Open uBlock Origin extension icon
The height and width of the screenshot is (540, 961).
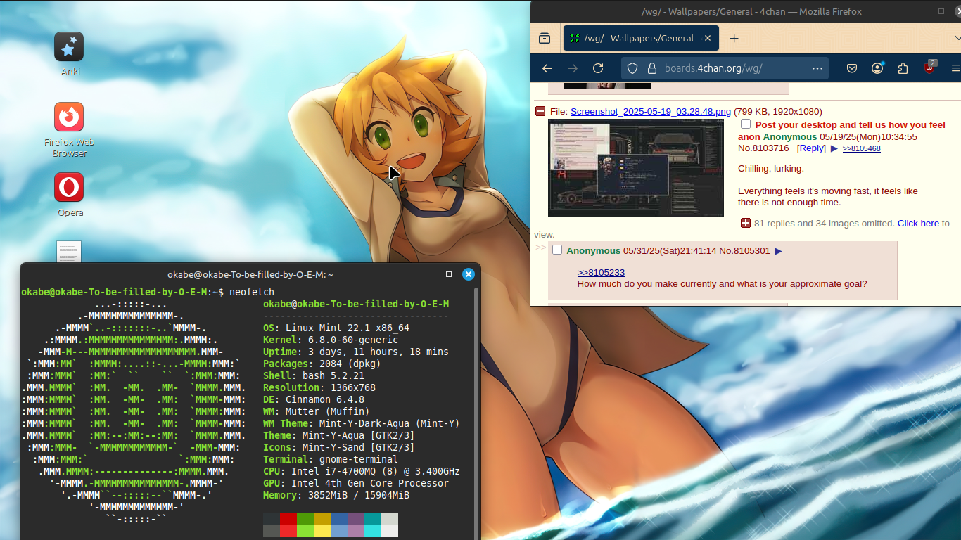coord(929,68)
